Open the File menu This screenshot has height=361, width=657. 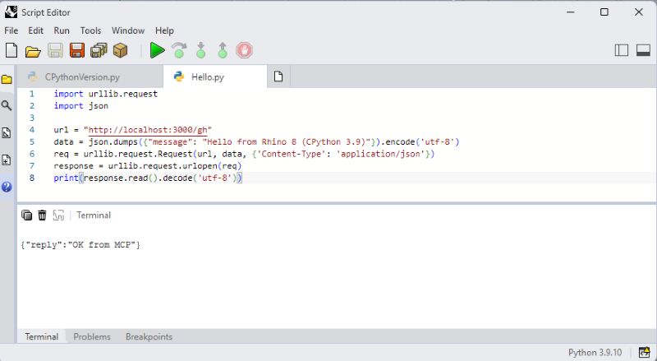pos(11,30)
